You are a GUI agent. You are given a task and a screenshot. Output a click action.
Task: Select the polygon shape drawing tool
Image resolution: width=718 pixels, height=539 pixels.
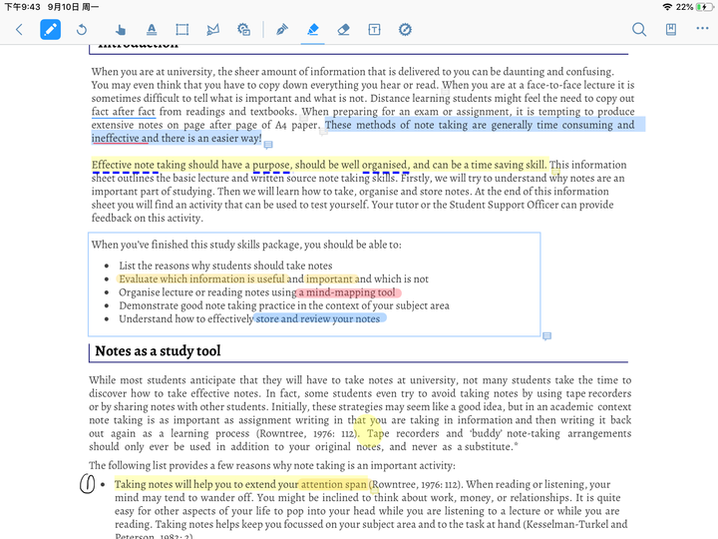tap(213, 30)
